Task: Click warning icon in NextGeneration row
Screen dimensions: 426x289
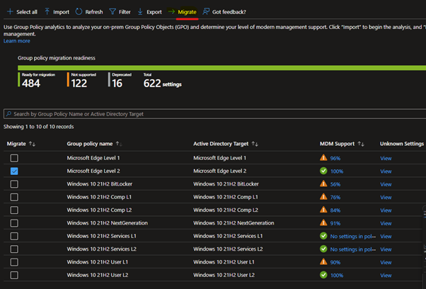Action: 323,223
